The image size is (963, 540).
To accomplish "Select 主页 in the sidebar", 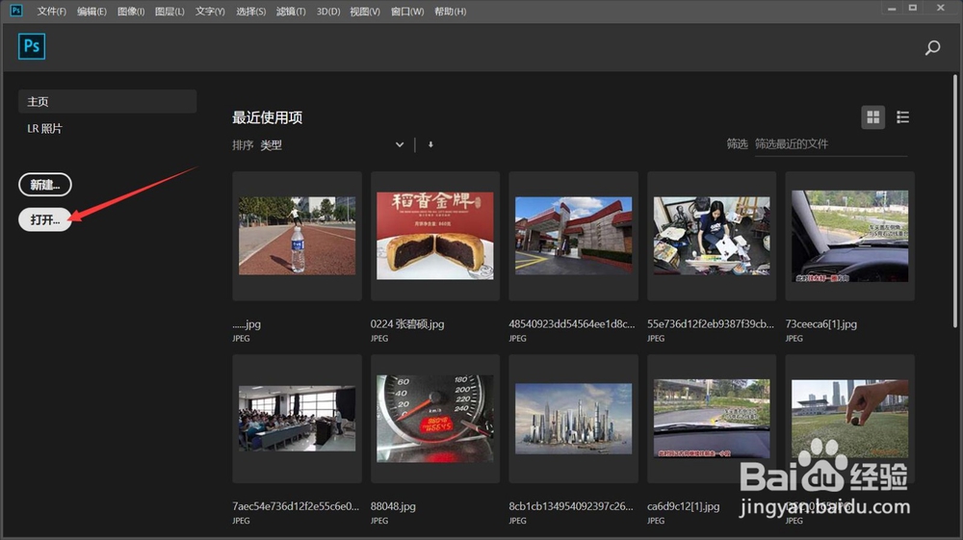I will pos(108,101).
